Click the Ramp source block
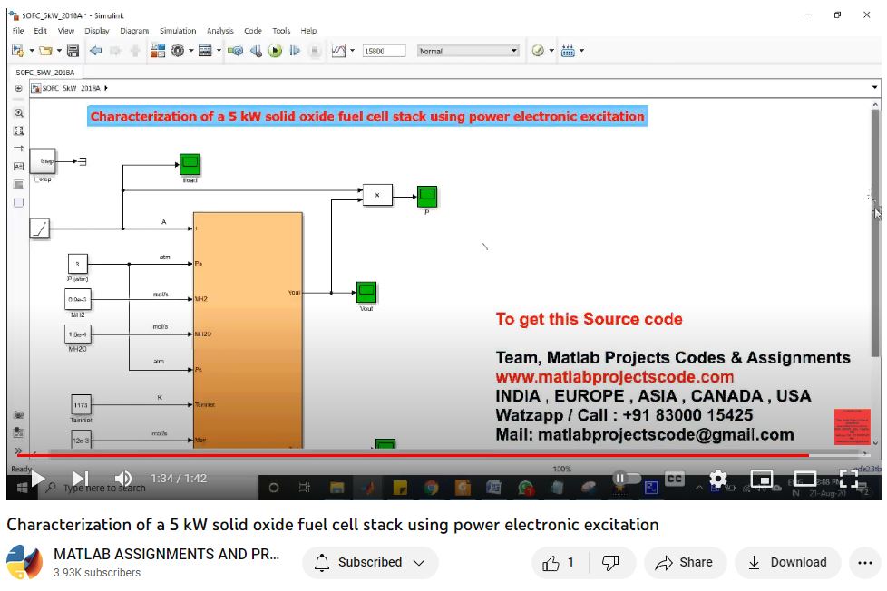This screenshot has height=591, width=887. click(x=40, y=228)
